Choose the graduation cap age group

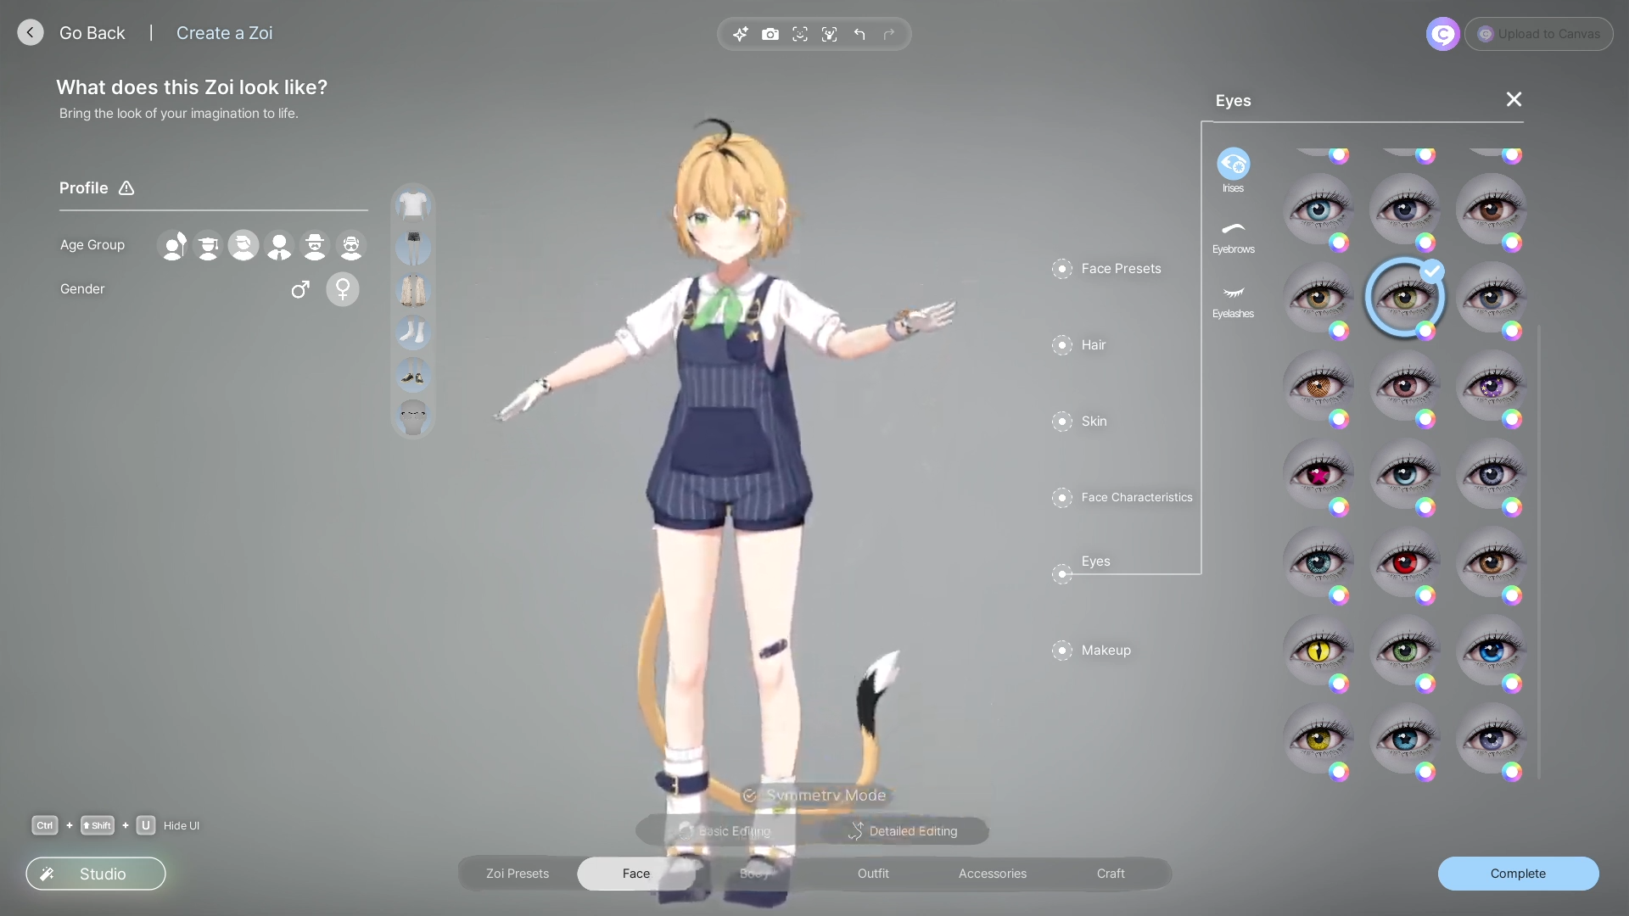[x=208, y=245]
